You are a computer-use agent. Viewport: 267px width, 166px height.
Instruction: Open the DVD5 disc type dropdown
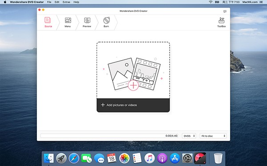pyautogui.click(x=189, y=136)
